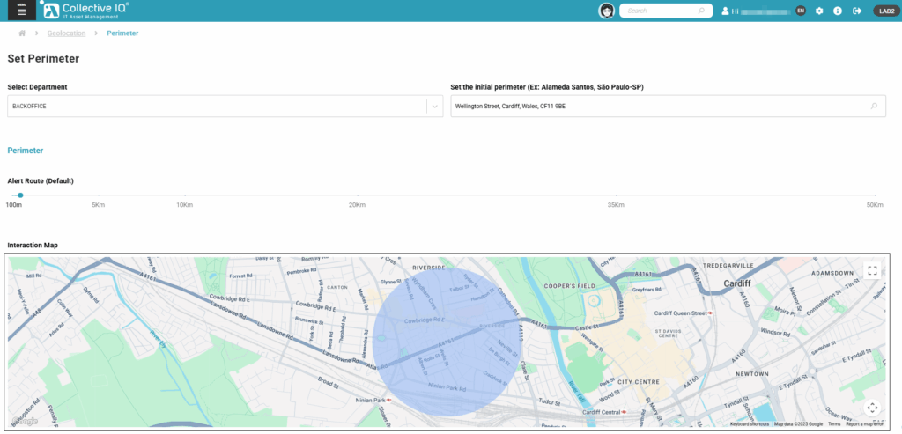Log out using the exit icon
902x434 pixels.
[857, 11]
